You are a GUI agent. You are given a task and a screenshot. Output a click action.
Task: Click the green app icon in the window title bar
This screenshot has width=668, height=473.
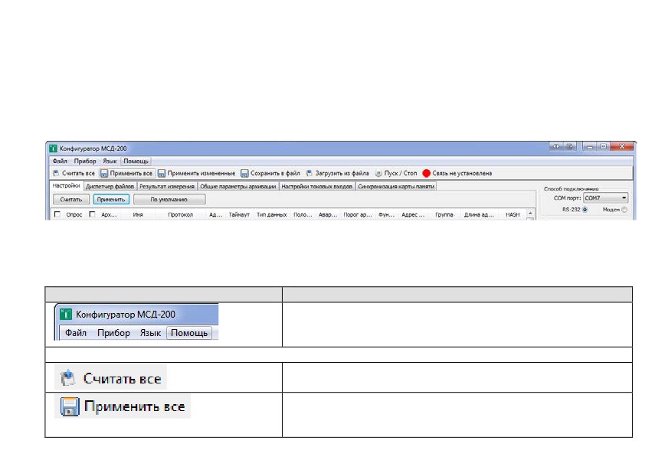point(54,148)
